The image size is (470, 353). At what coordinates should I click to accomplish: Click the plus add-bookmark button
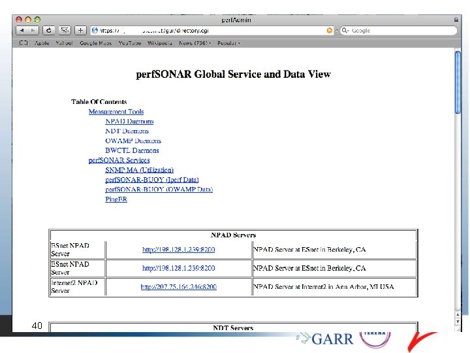pos(80,30)
